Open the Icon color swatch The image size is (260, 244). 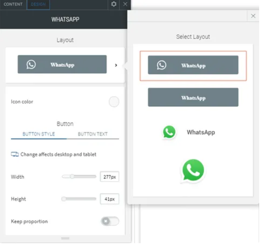point(114,102)
